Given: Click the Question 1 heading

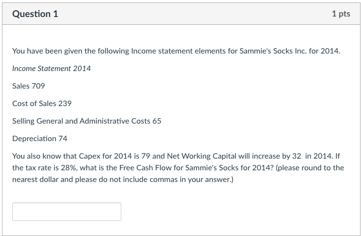Looking at the screenshot, I should tap(35, 14).
